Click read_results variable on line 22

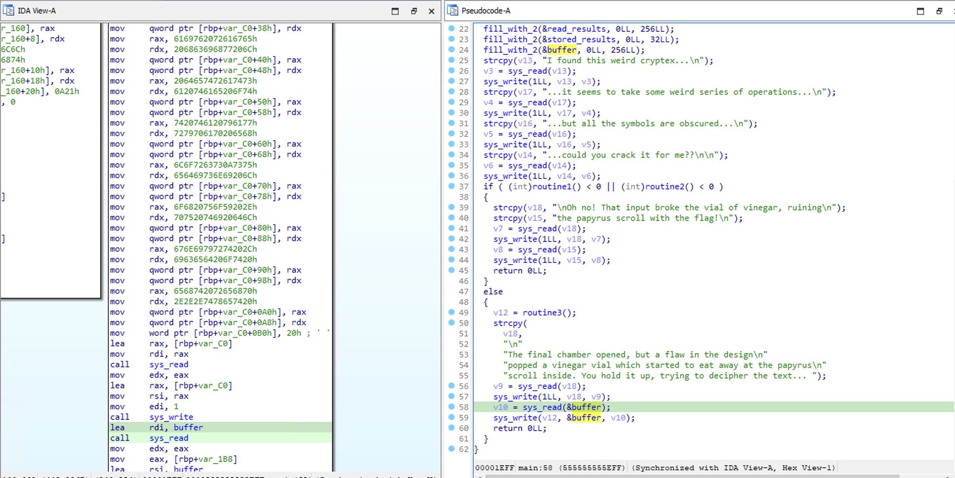coord(577,29)
